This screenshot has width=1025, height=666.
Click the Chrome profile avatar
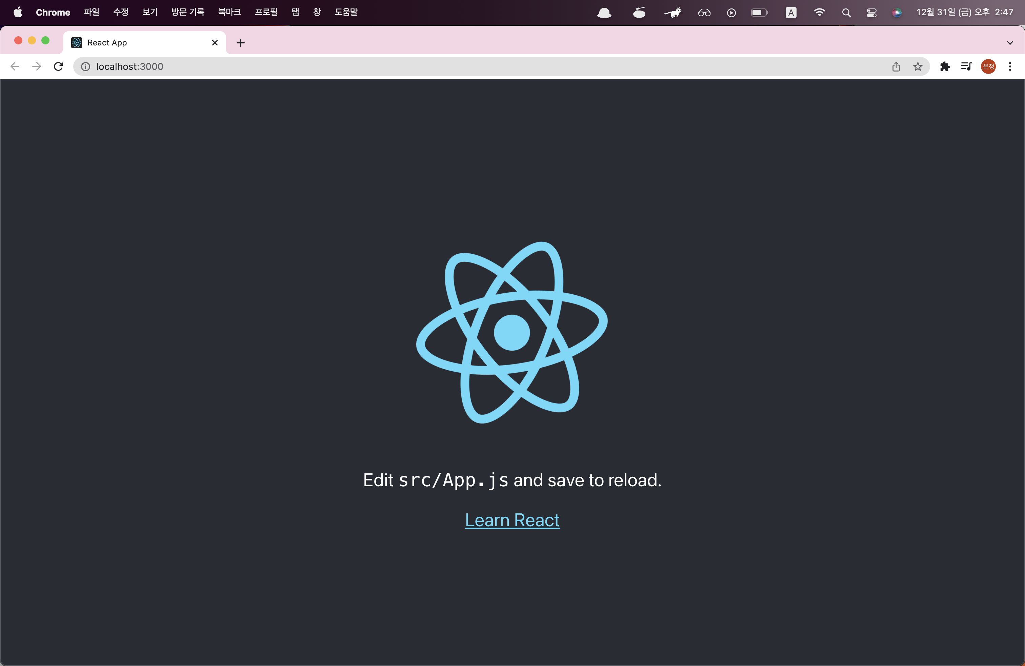[x=988, y=66]
